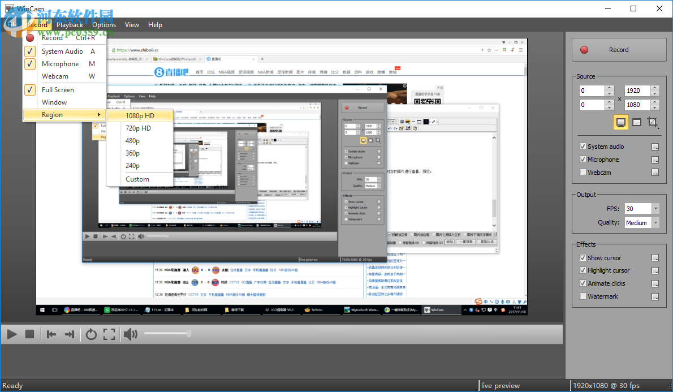
Task: Click the source width field 1920
Action: 637,91
